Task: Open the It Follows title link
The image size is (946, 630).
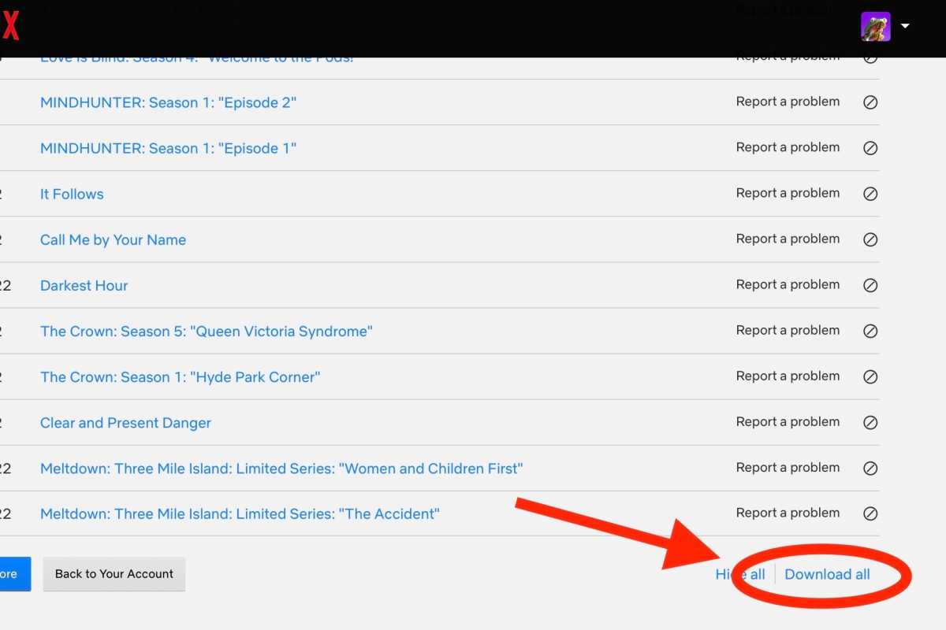Action: (72, 194)
